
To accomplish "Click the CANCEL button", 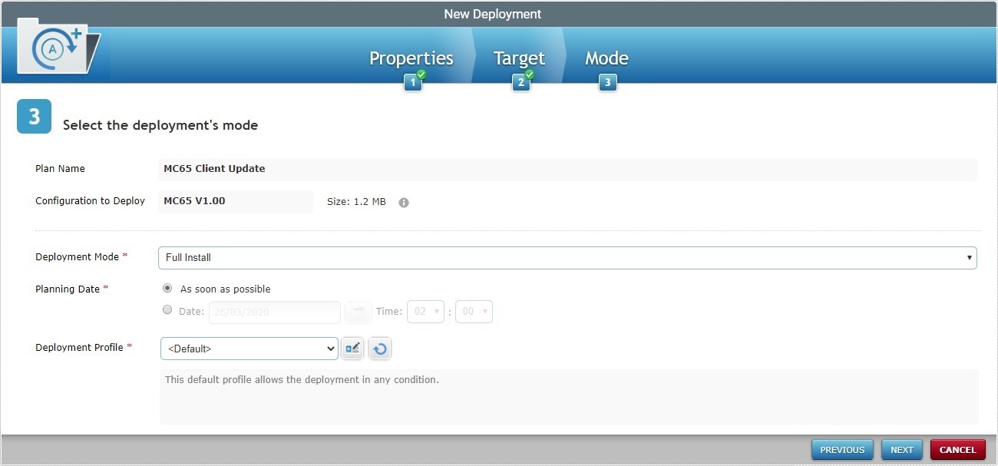I will (957, 449).
